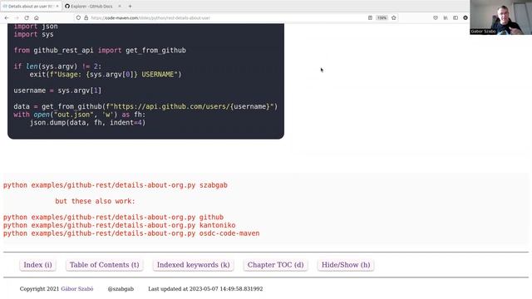
Task: Follow the Gábor Szabó author link
Action: tap(77, 289)
